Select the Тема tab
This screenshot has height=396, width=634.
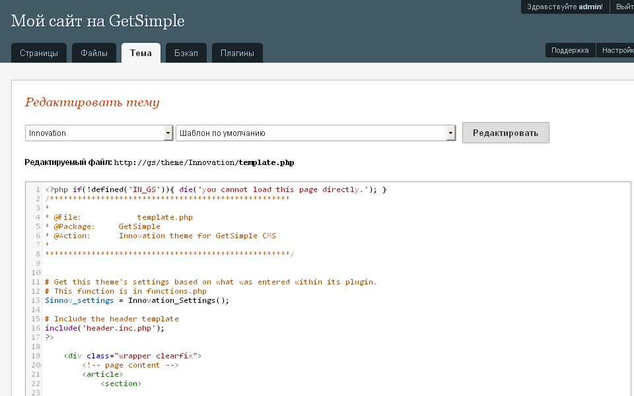pos(141,53)
